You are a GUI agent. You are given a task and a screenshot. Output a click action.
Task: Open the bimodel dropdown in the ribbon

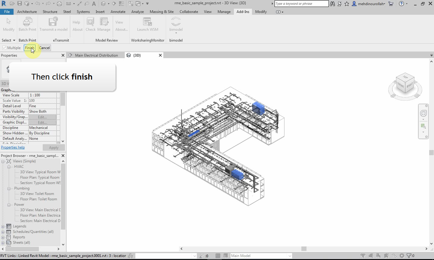coord(176,33)
